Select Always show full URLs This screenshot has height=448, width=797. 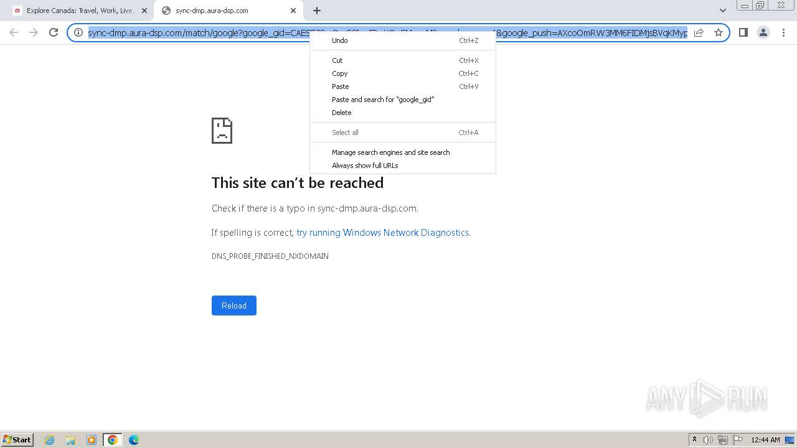403,166
